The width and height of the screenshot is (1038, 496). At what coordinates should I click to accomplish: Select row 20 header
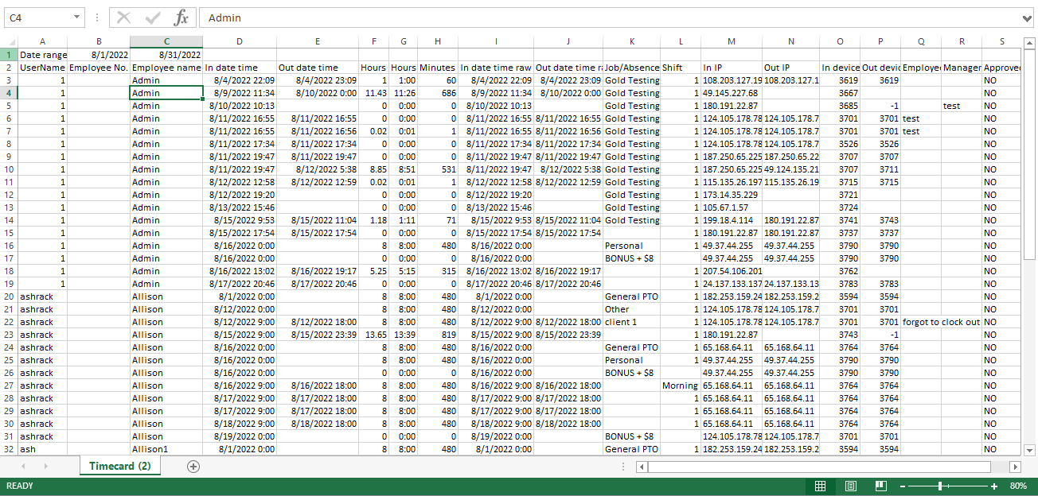(x=9, y=296)
